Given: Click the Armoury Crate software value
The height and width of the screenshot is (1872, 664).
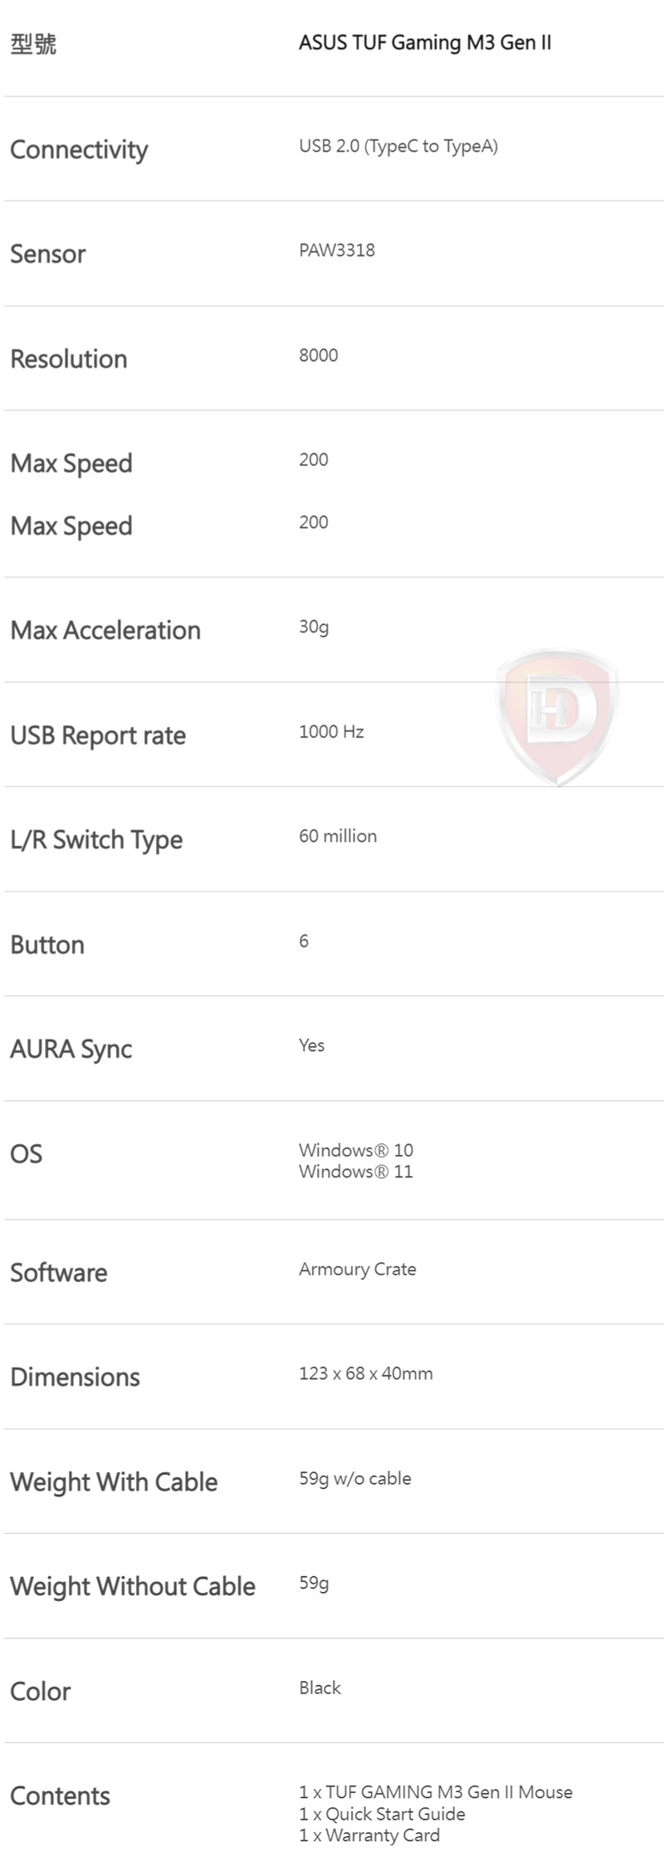Looking at the screenshot, I should (x=358, y=1270).
